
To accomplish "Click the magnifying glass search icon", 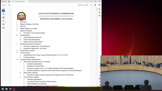I will (x=87, y=5).
